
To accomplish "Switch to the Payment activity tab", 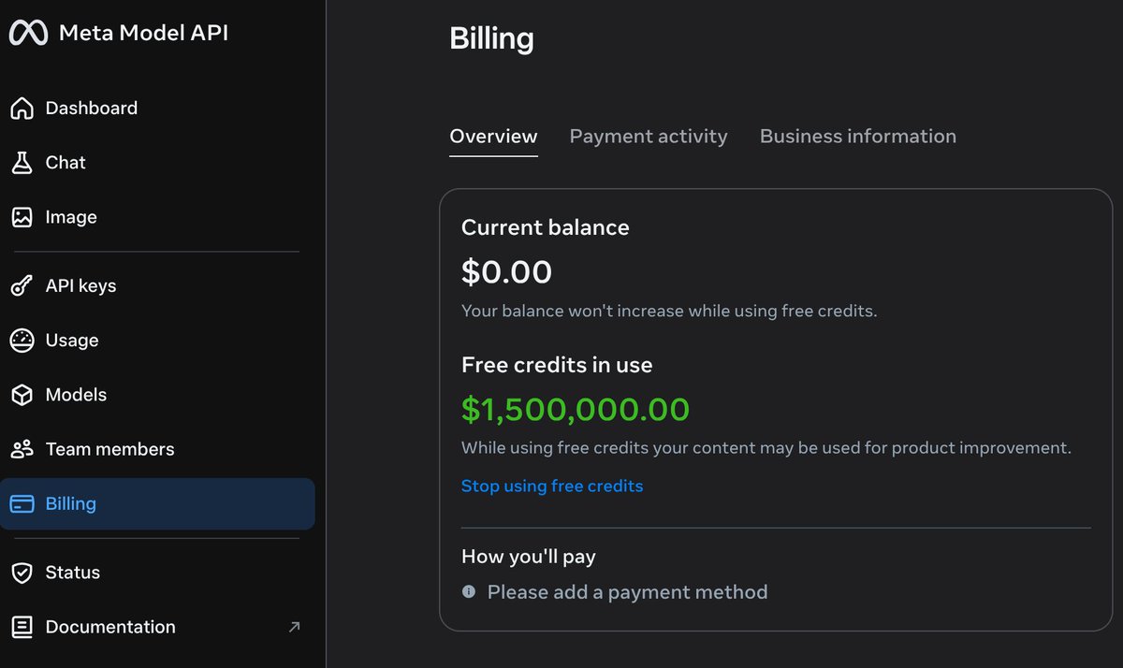I will coord(649,137).
